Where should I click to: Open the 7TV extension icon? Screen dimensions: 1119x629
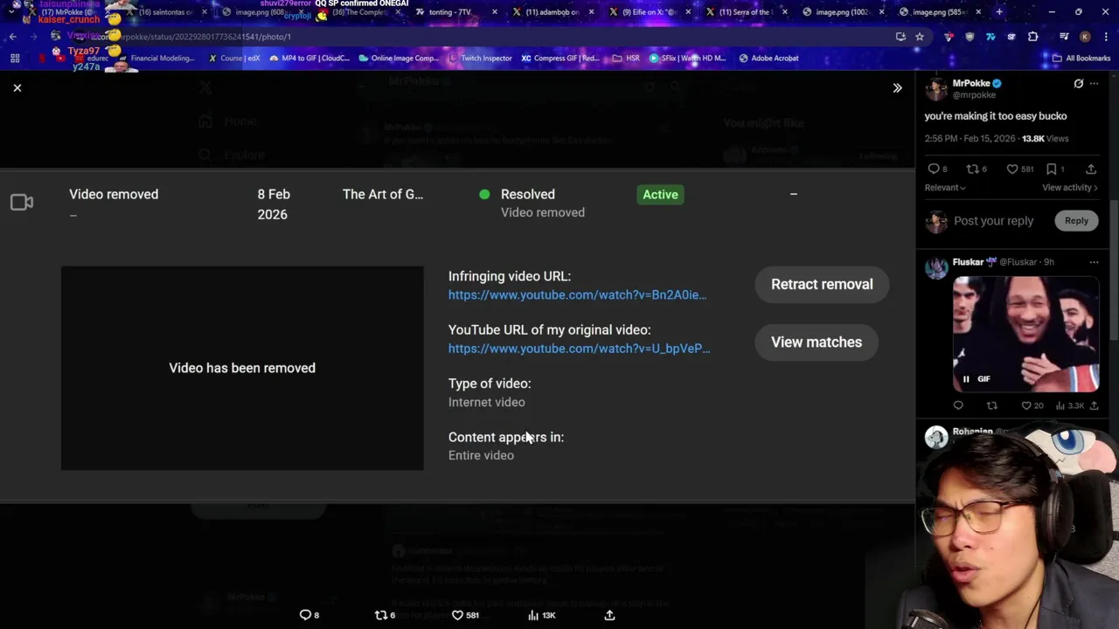990,37
